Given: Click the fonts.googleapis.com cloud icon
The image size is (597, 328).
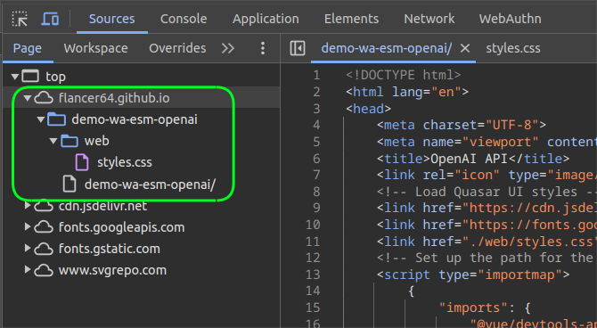Looking at the screenshot, I should [x=44, y=227].
